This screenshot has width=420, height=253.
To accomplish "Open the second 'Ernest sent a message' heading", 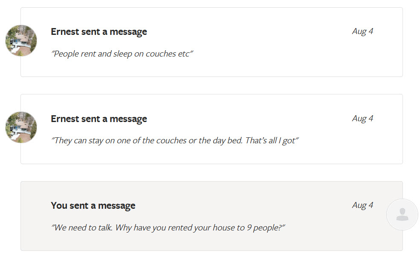I will (99, 119).
